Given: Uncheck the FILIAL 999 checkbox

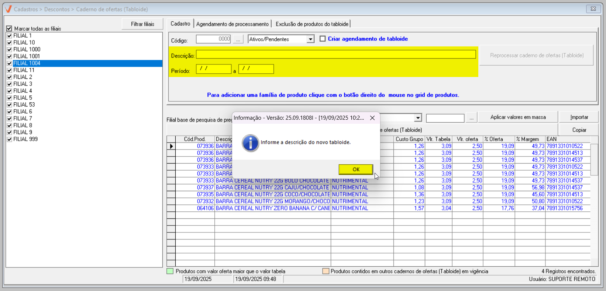Looking at the screenshot, I should 10,139.
